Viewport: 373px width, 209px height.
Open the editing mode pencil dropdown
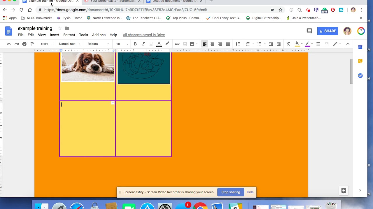click(337, 44)
